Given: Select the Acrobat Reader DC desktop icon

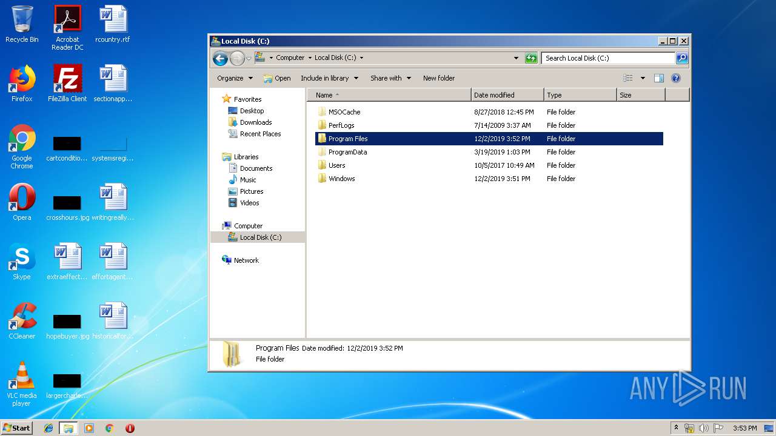Looking at the screenshot, I should (x=67, y=28).
